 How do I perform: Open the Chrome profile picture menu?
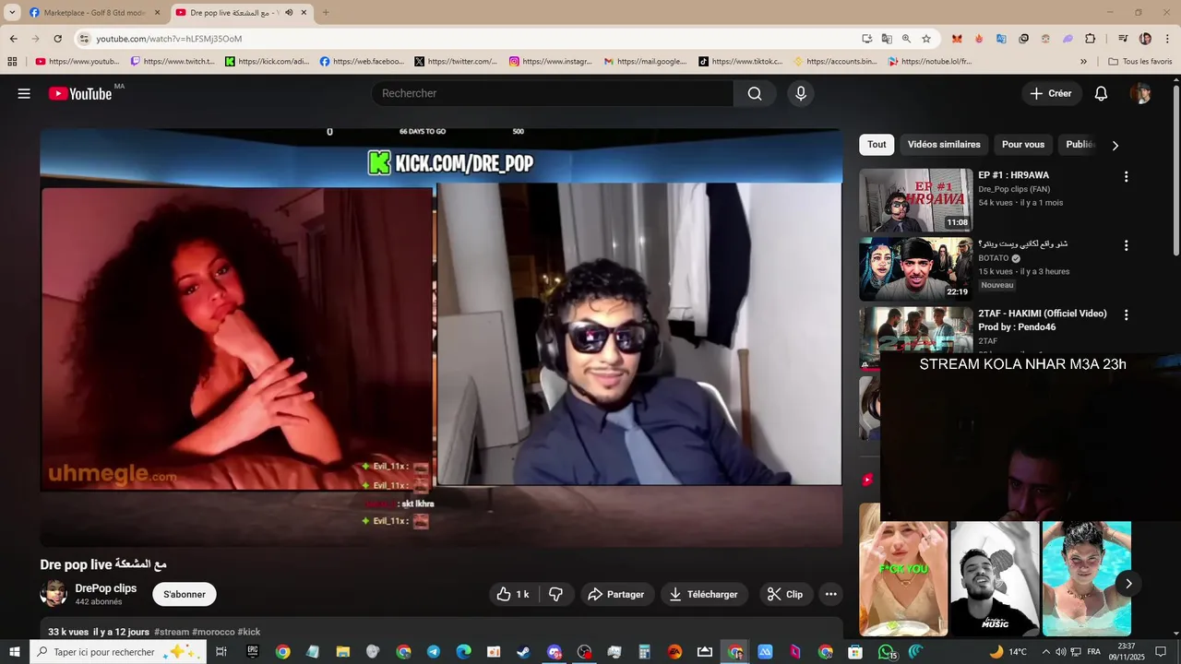(x=1145, y=39)
